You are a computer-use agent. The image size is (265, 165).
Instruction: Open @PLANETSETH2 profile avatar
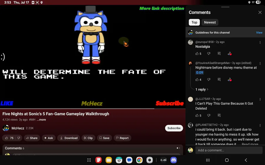[x=191, y=125]
